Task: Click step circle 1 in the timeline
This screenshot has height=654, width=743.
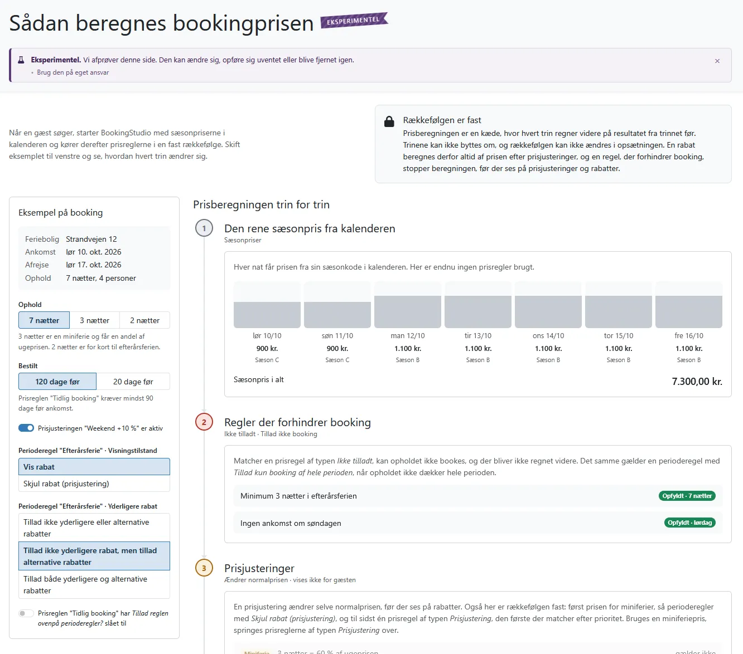Action: point(204,228)
